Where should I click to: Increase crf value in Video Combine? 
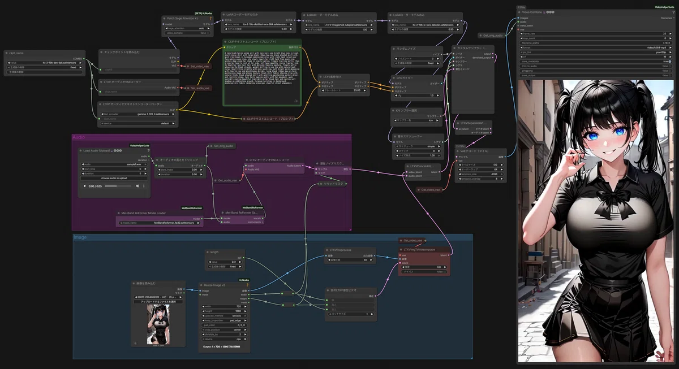(670, 57)
